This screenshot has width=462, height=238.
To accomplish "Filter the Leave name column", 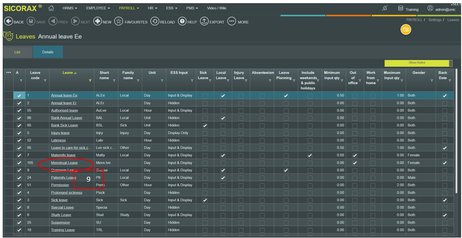I will point(90,81).
